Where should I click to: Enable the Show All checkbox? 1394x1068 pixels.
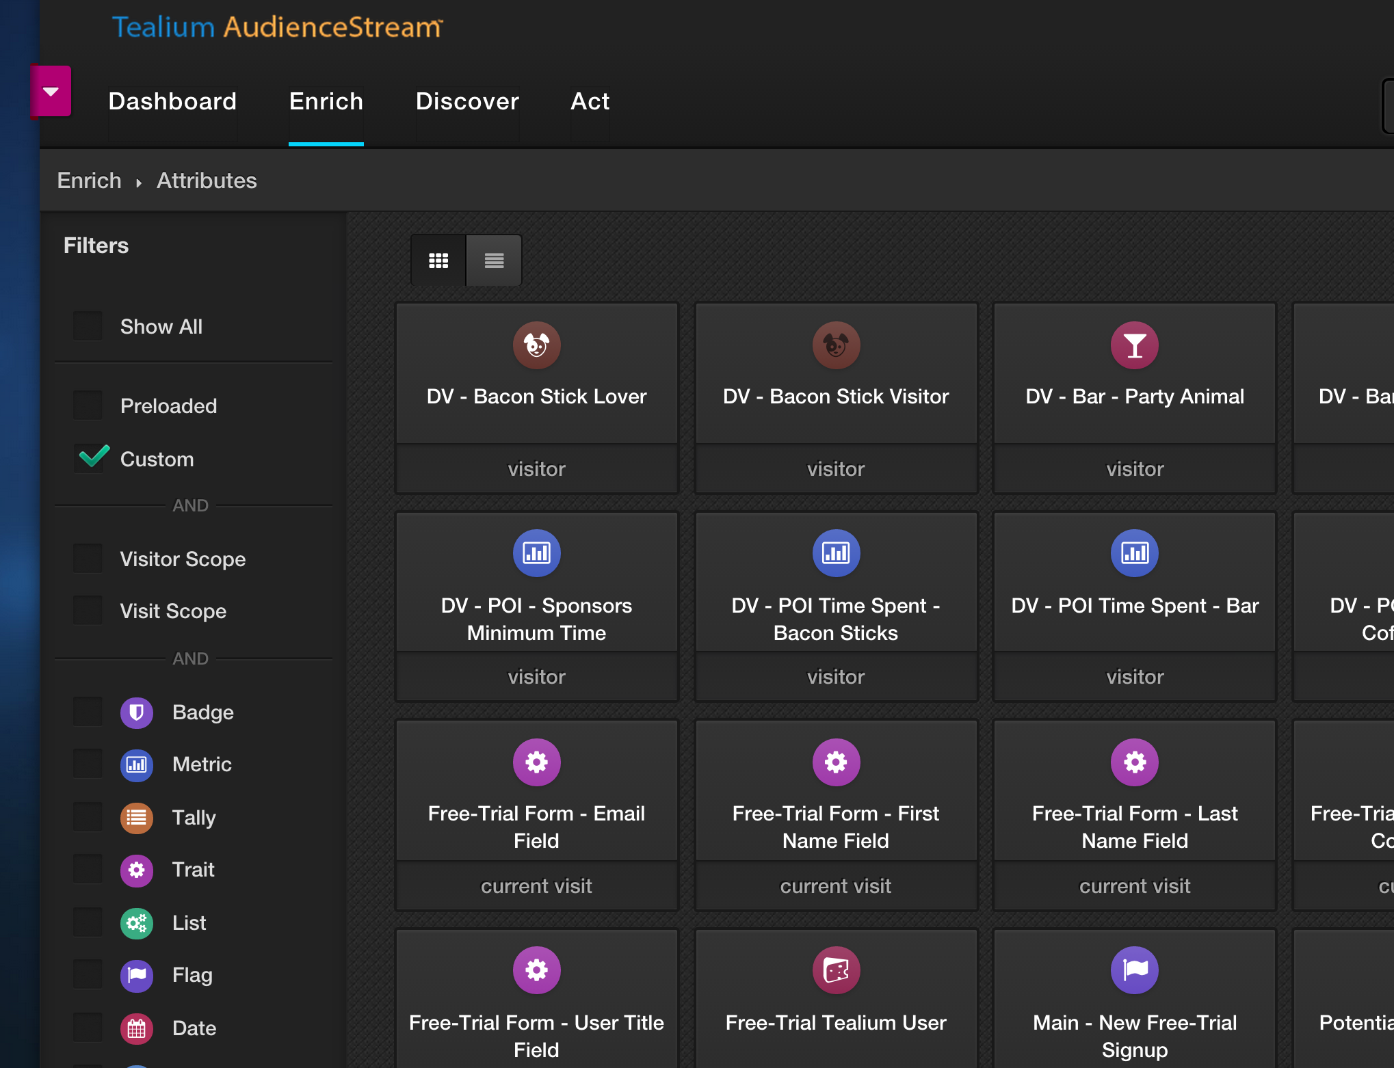click(89, 326)
